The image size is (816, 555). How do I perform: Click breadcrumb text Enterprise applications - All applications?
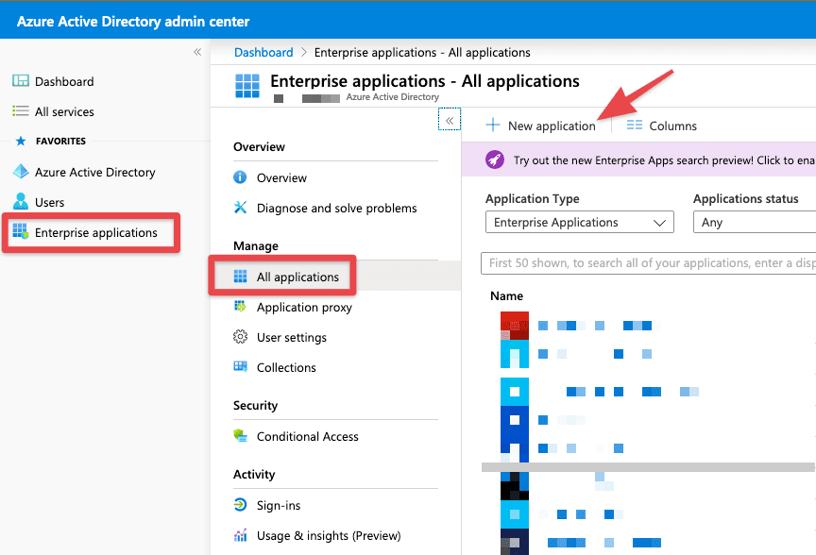(x=422, y=52)
